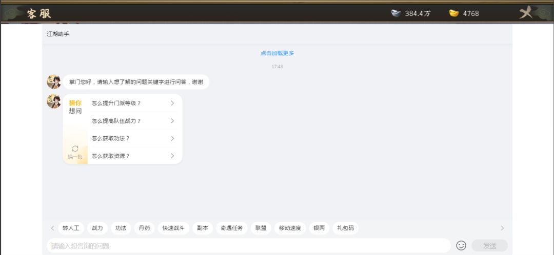Click the 联盟 quick topic chip
The width and height of the screenshot is (554, 255).
(x=261, y=228)
